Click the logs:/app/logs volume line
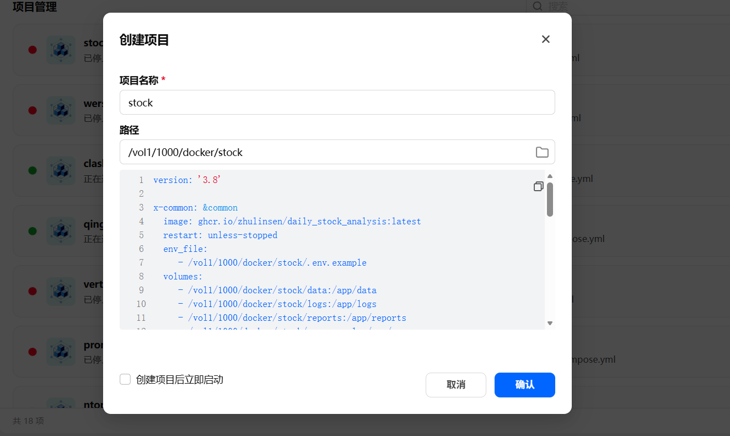This screenshot has height=436, width=730. [277, 304]
